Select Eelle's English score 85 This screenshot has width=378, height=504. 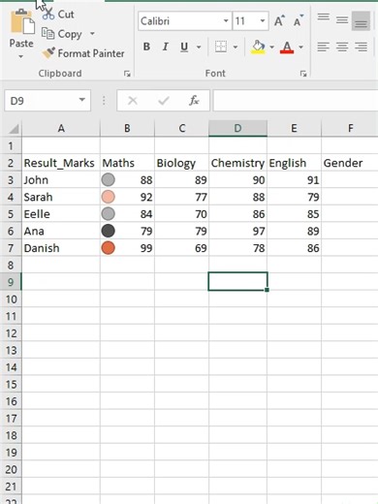(x=294, y=214)
